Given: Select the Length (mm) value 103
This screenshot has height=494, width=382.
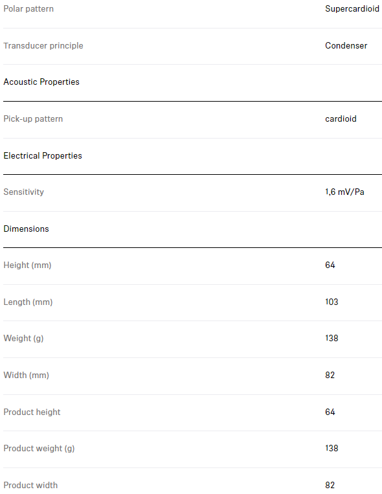Looking at the screenshot, I should pos(331,302).
